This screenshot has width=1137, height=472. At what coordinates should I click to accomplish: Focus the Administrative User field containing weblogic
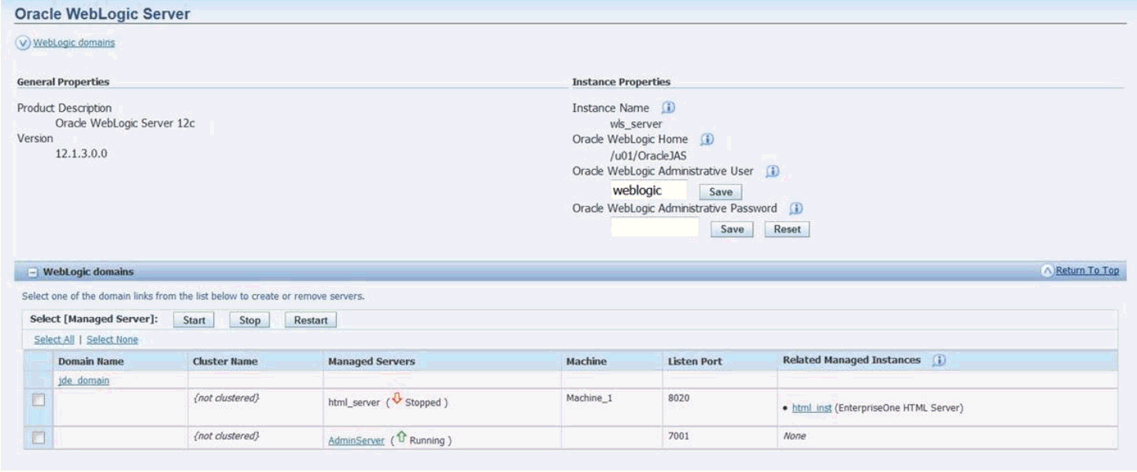[x=648, y=190]
